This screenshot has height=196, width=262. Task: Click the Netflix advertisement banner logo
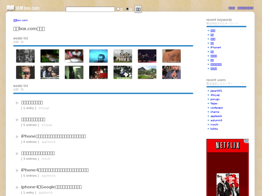(x=227, y=145)
